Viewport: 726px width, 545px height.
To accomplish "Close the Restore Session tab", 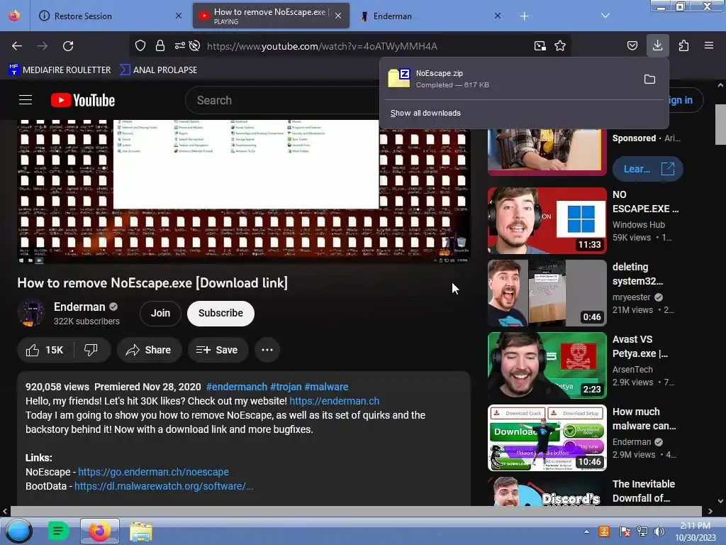I will click(x=178, y=16).
